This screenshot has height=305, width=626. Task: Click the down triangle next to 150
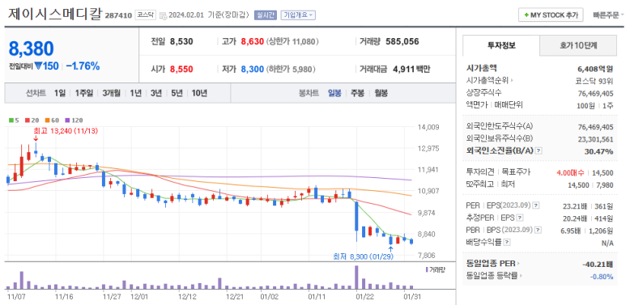tap(38, 66)
